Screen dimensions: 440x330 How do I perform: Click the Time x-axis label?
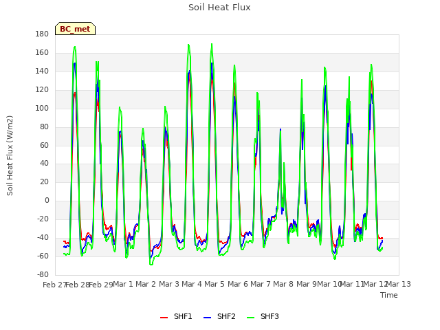pos(389,295)
